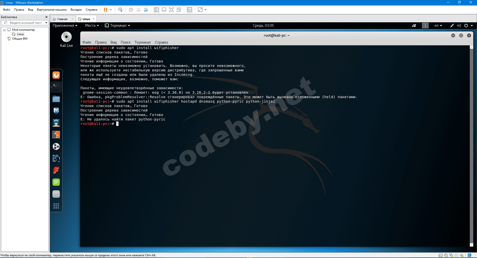
Task: Close the Главная tab
Action: click(72, 19)
